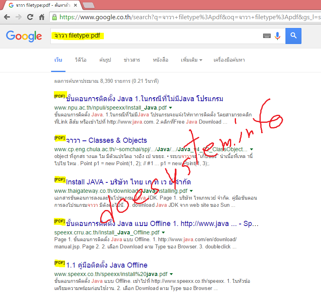
Task: Select the เว็บ results tab
Action: coord(58,60)
